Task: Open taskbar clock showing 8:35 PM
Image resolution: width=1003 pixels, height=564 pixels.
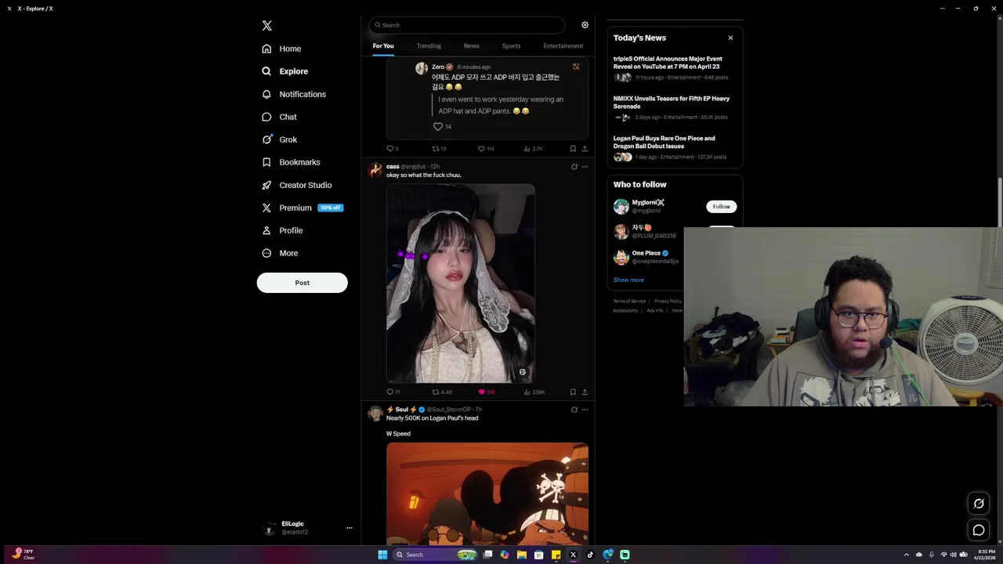Action: (x=986, y=555)
